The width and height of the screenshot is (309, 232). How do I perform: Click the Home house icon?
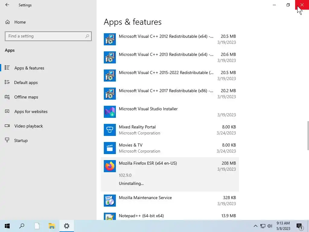pyautogui.click(x=8, y=22)
